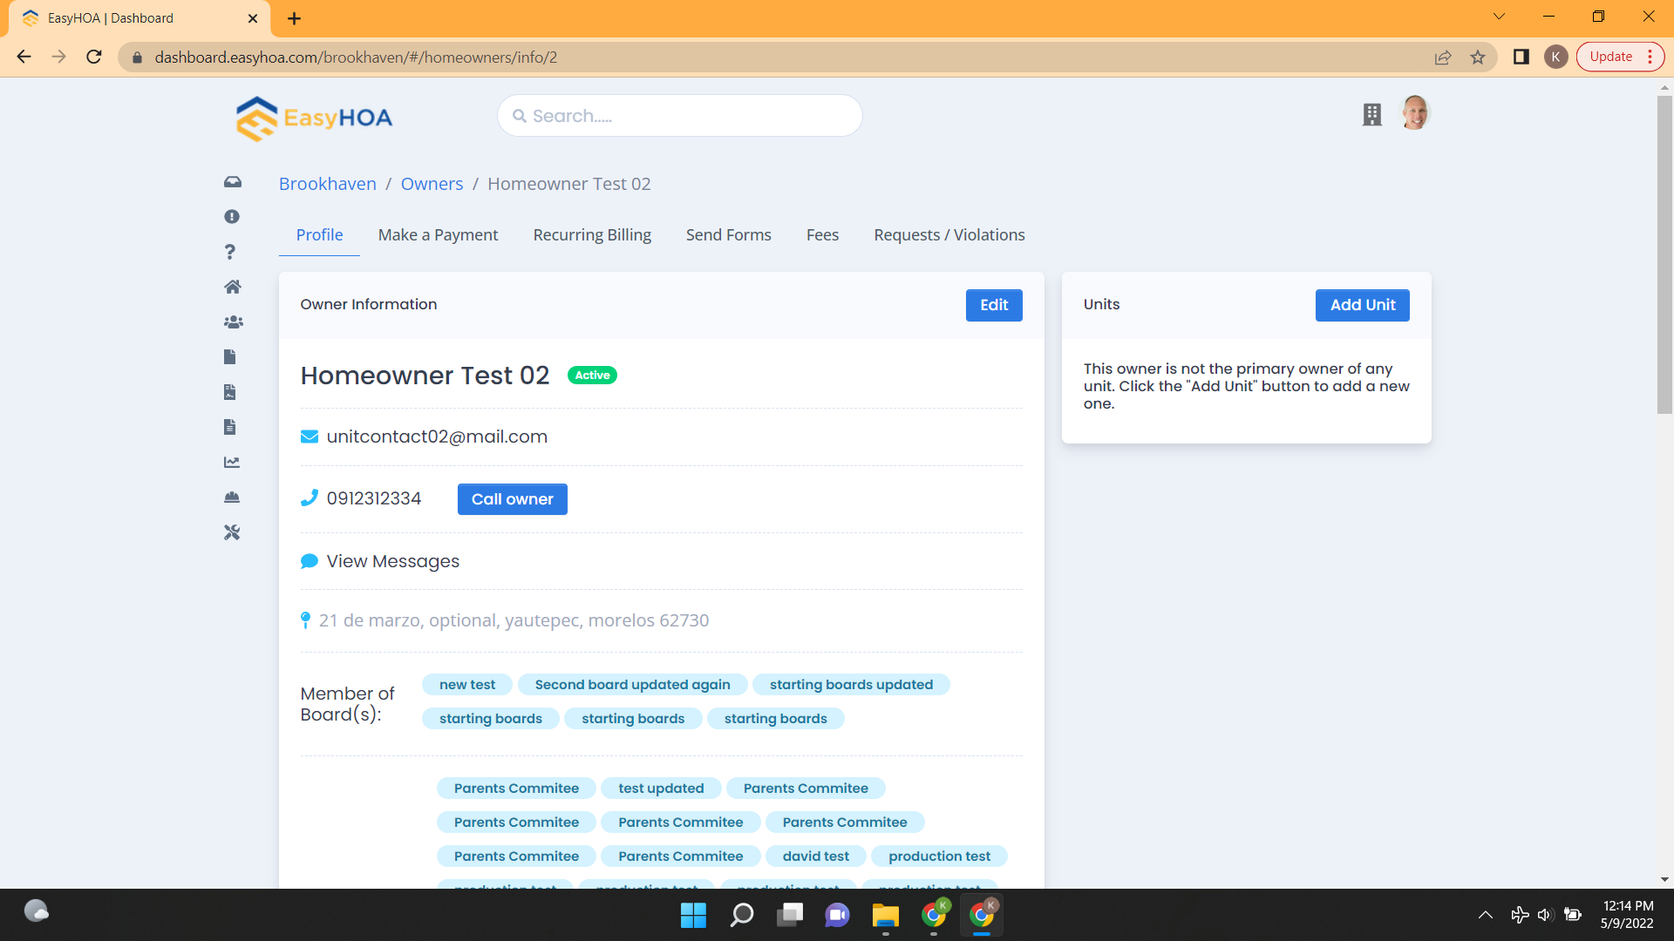Select the home icon in the sidebar
This screenshot has height=941, width=1674.
[231, 287]
